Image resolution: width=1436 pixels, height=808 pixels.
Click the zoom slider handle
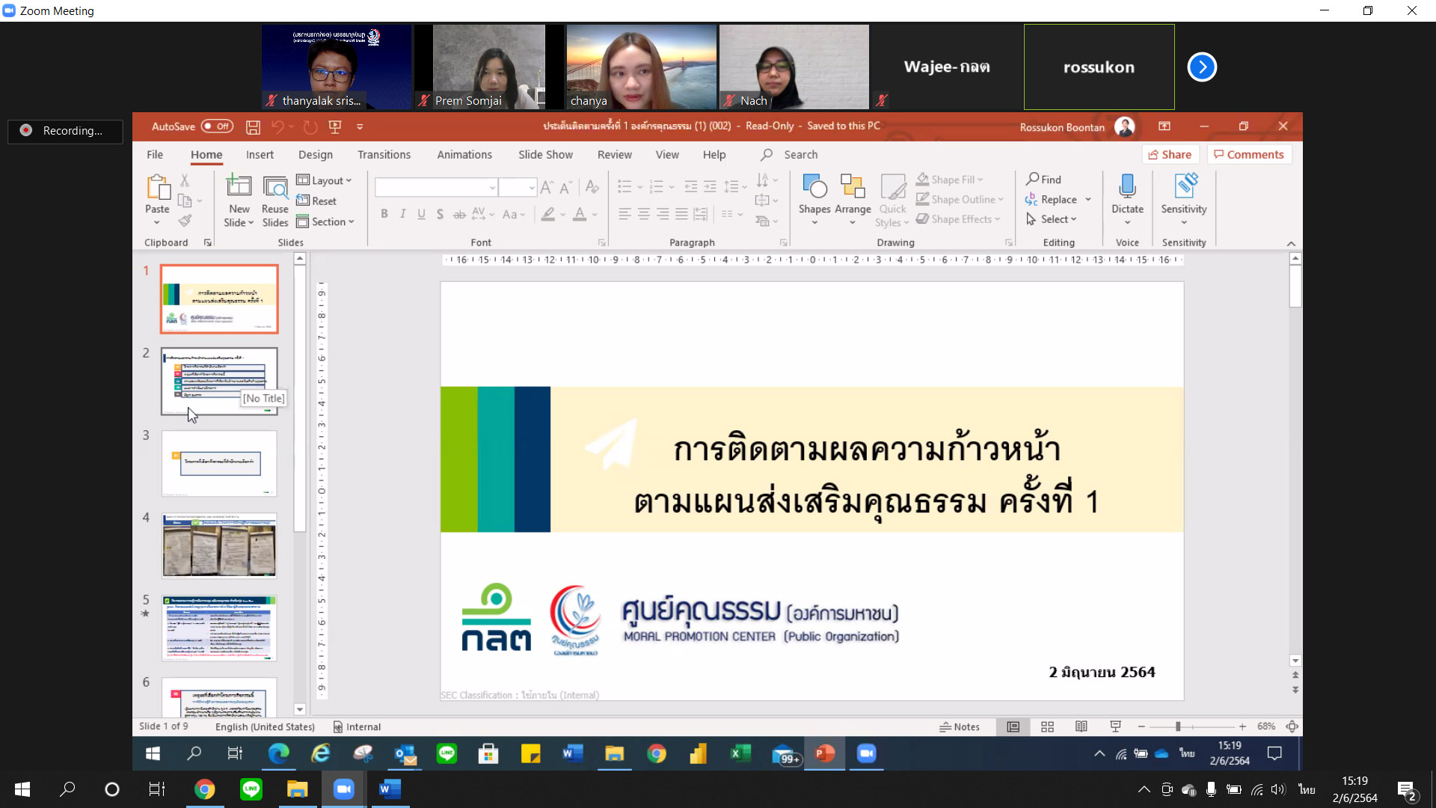1178,726
